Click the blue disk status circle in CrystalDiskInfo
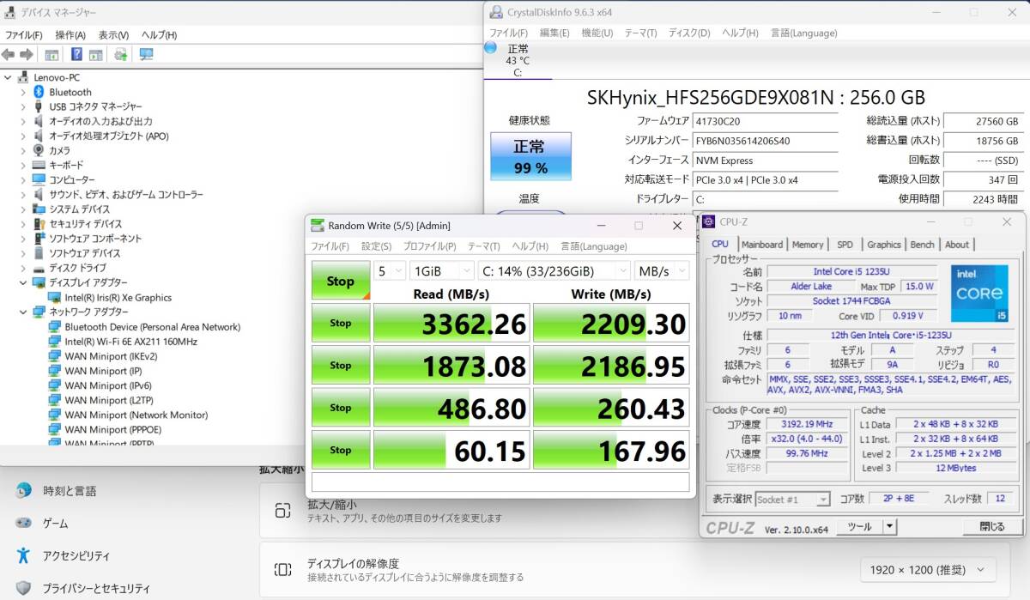The height and width of the screenshot is (600, 1030). point(490,48)
